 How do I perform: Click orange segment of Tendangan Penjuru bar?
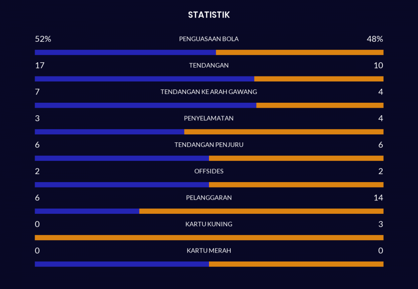(296, 158)
